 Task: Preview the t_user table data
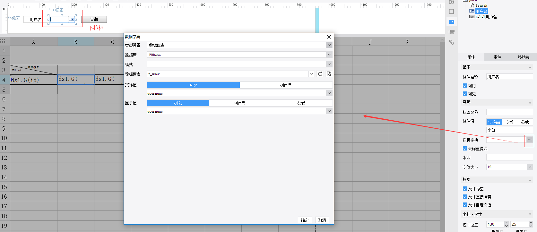click(x=329, y=74)
